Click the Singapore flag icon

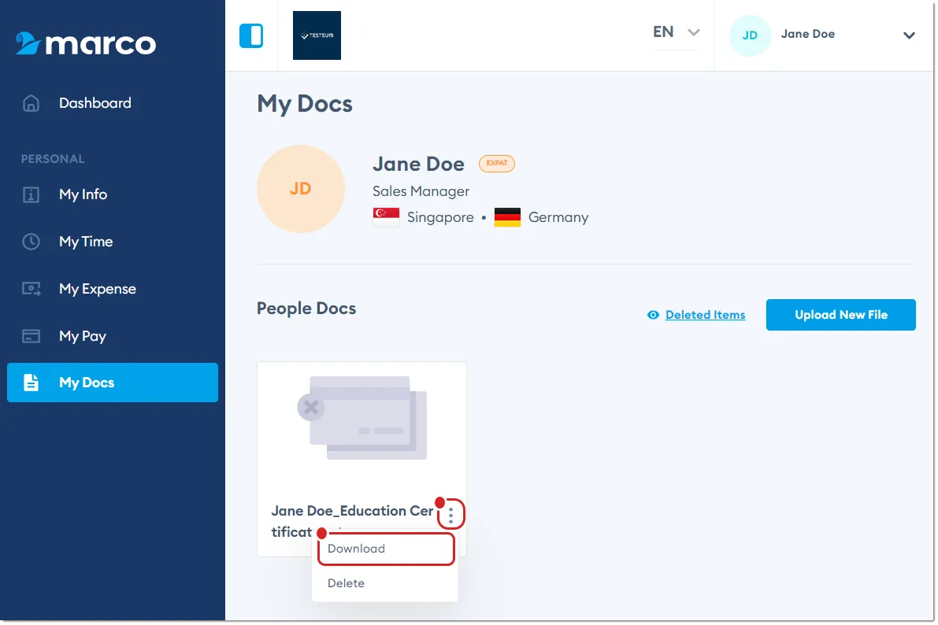[x=386, y=217]
